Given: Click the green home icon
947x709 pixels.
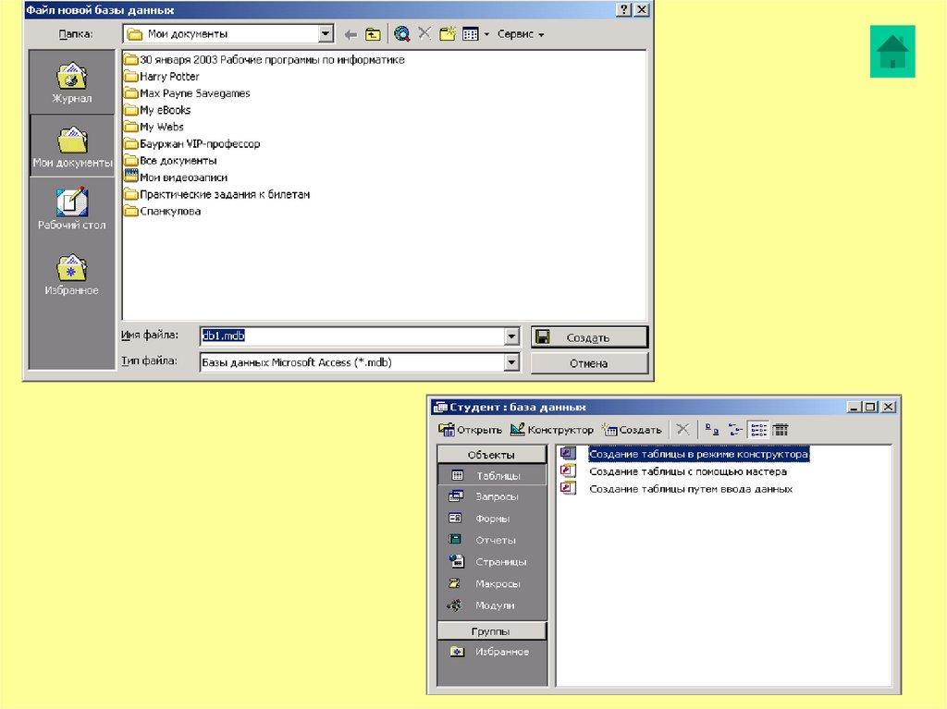Looking at the screenshot, I should point(892,53).
